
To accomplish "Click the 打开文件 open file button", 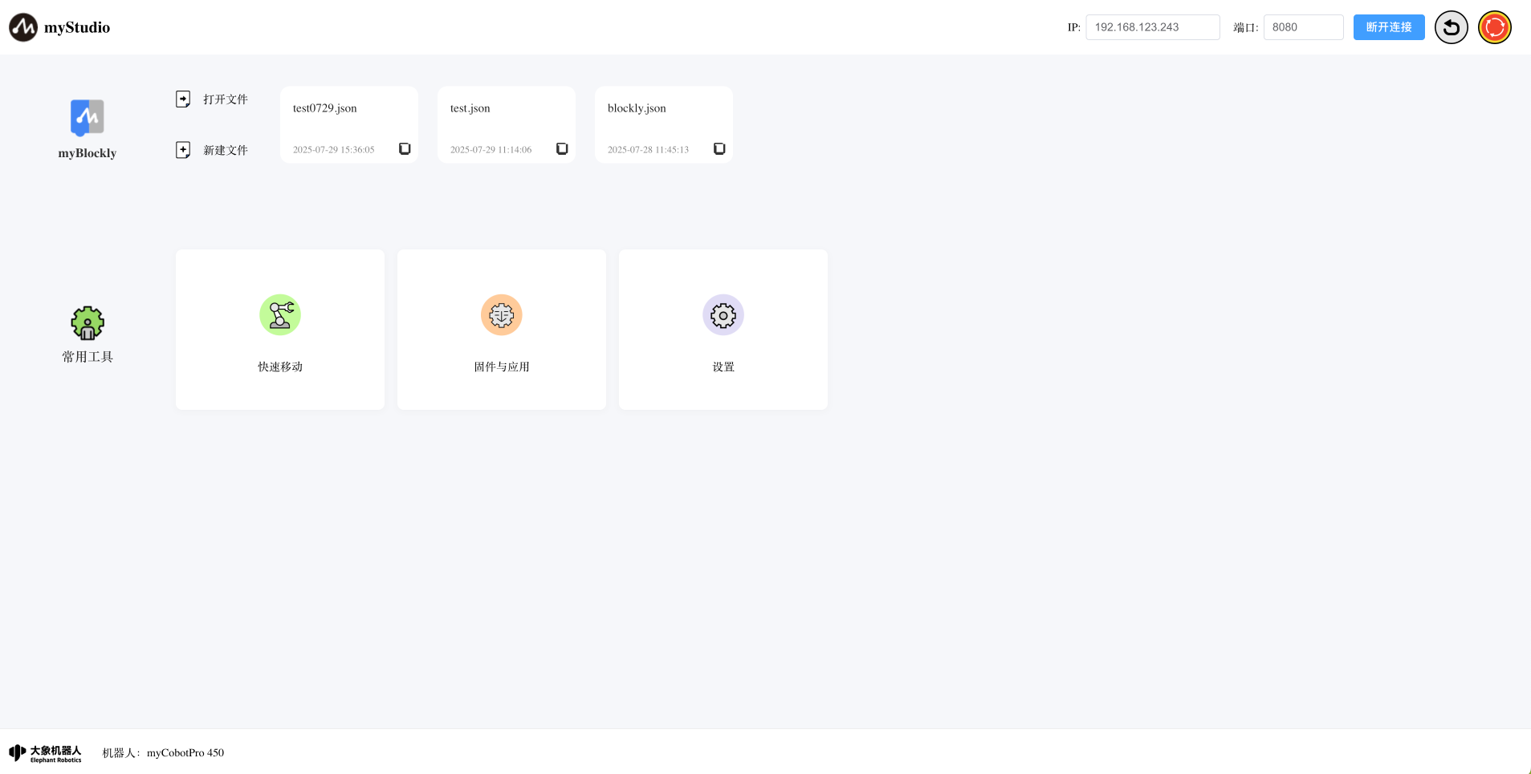I will point(213,99).
